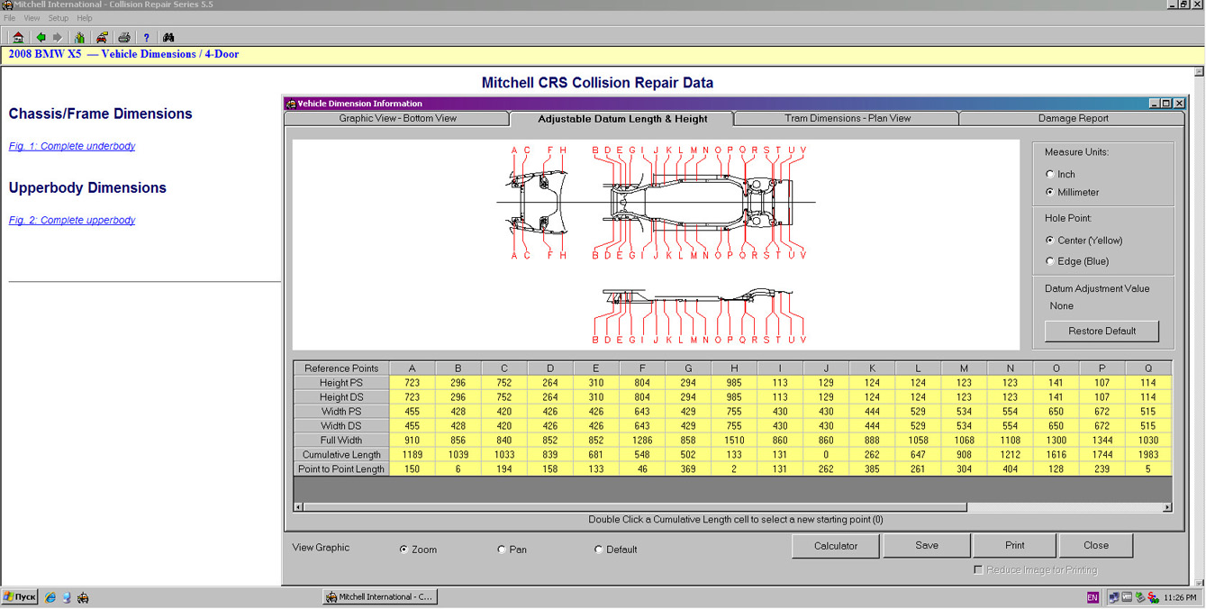Click the binoculars search icon
This screenshot has width=1206, height=609.
click(168, 38)
